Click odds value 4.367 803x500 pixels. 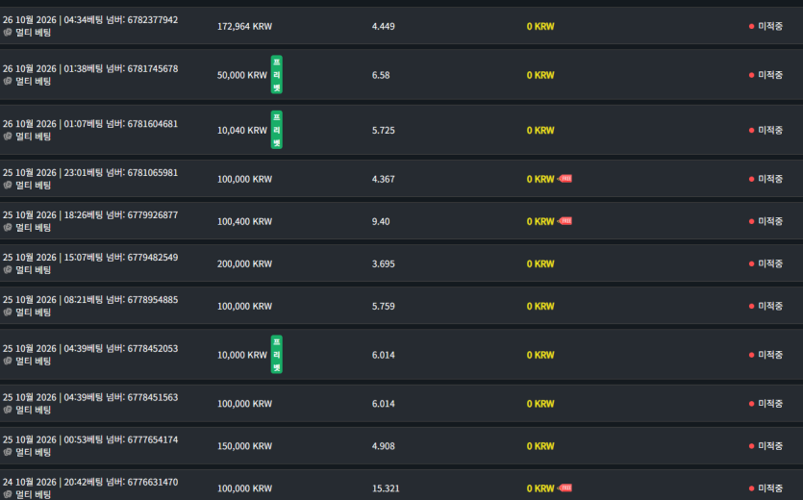click(383, 179)
